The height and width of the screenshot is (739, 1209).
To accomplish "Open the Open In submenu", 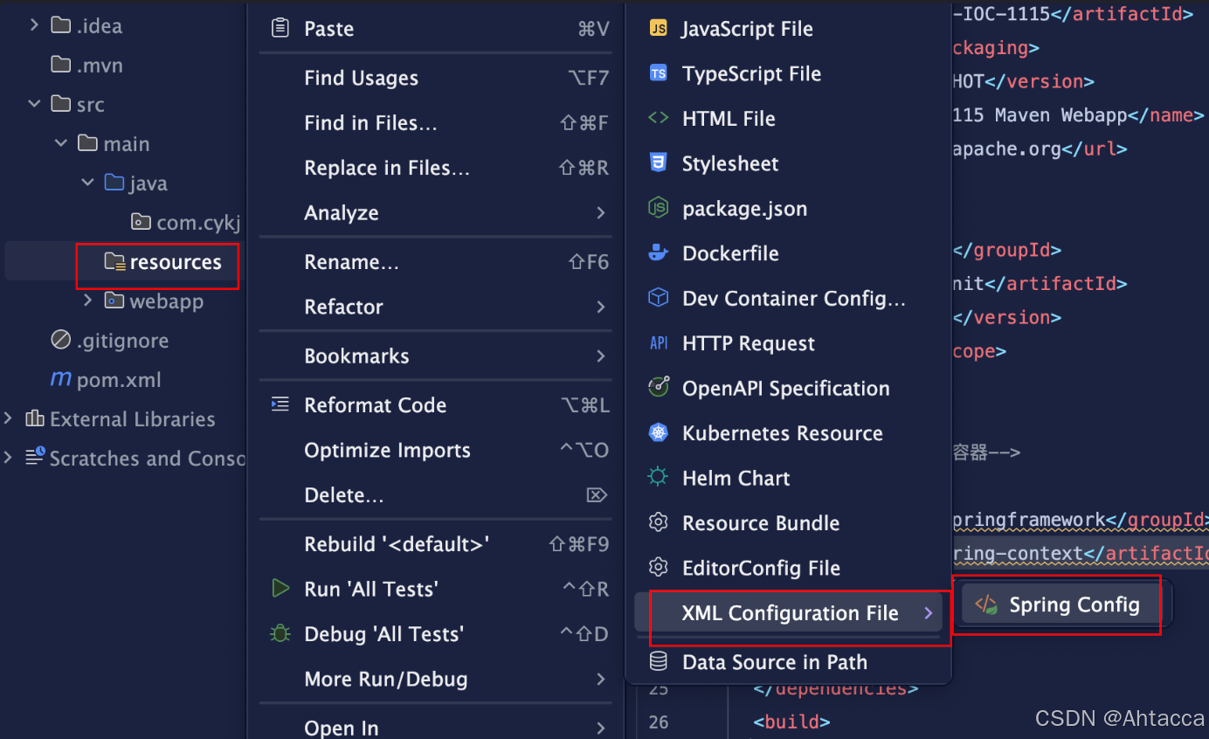I will click(x=435, y=727).
